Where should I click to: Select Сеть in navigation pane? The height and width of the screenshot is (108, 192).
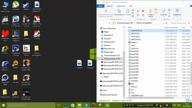coord(105,90)
